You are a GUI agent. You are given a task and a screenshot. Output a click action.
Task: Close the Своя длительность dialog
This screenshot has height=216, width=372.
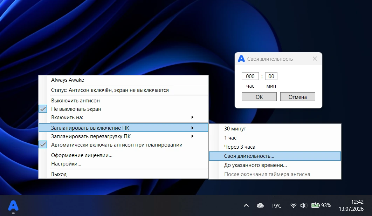point(315,59)
